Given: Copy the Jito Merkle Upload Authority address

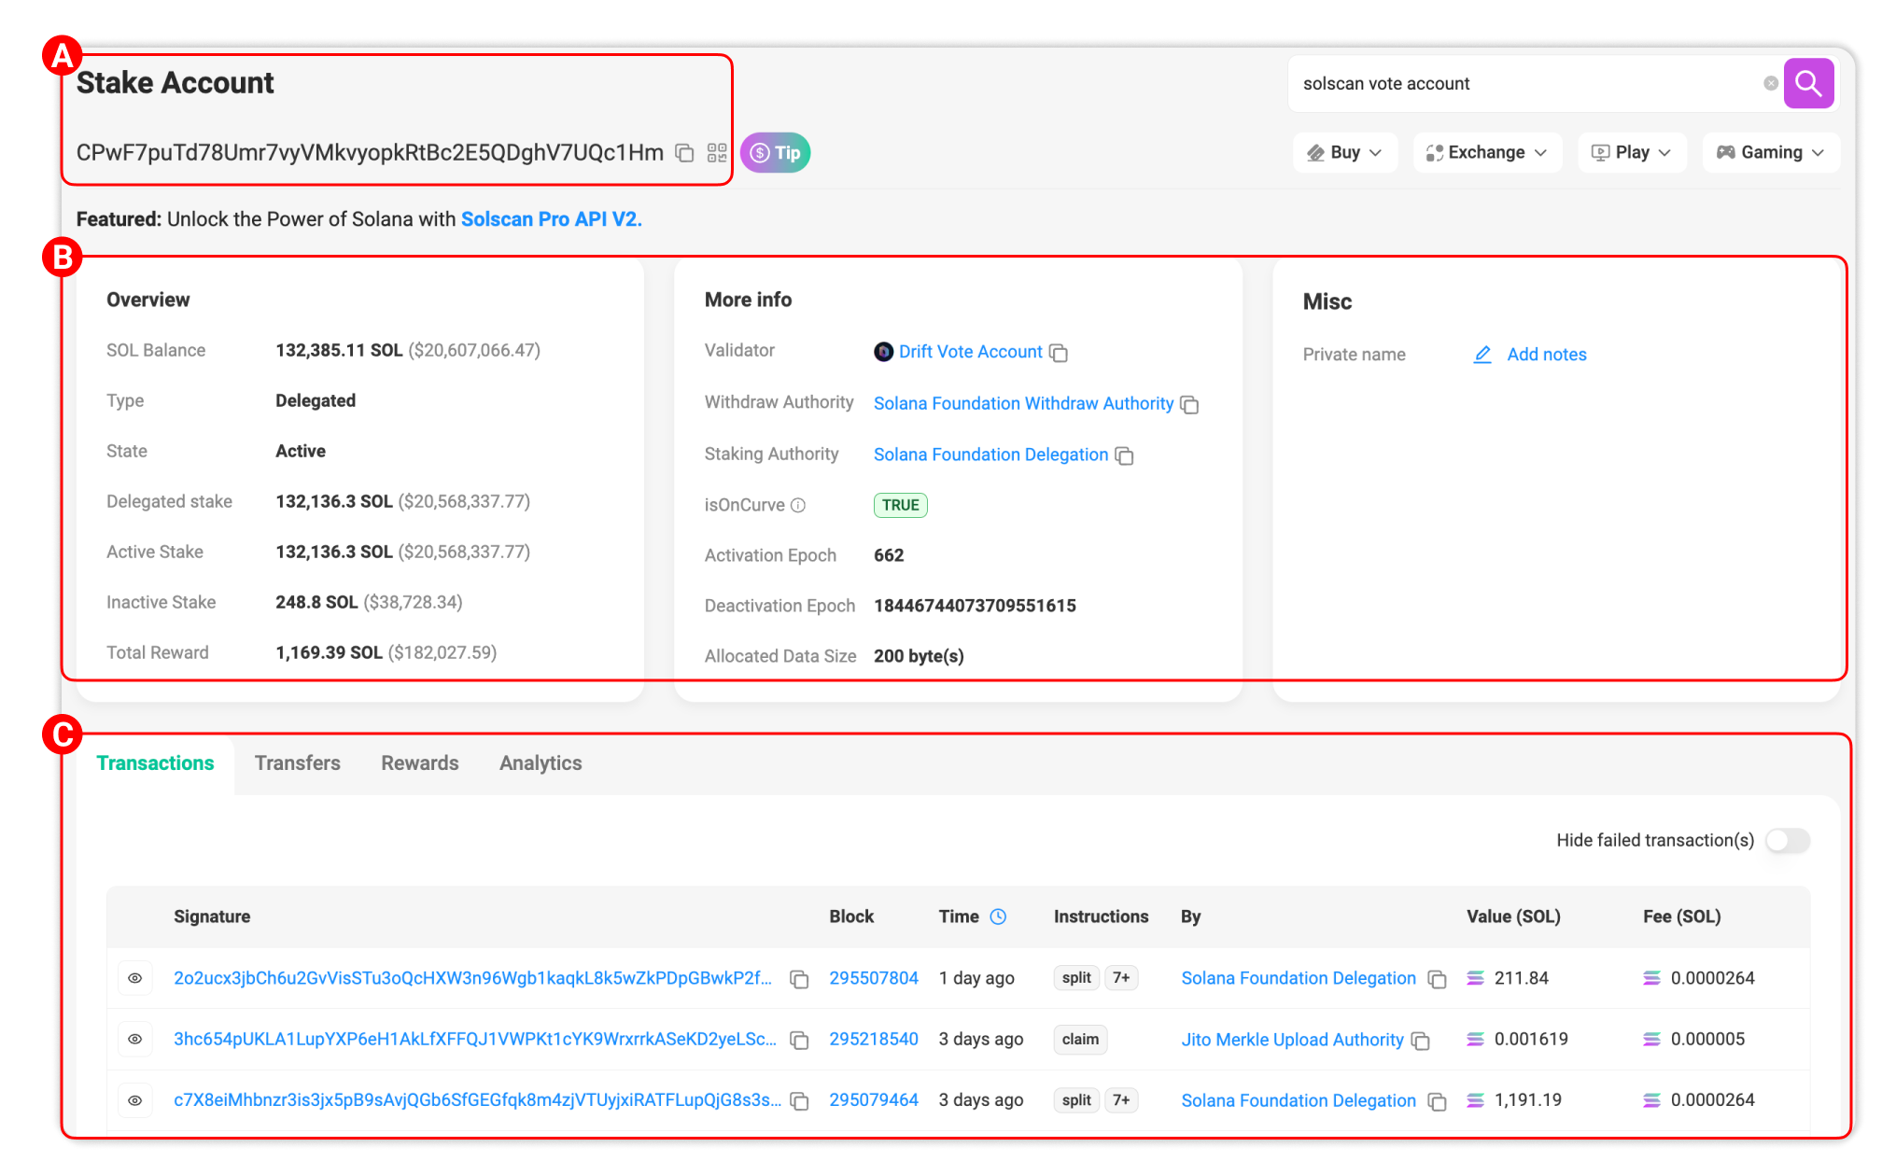Looking at the screenshot, I should 1421,1041.
